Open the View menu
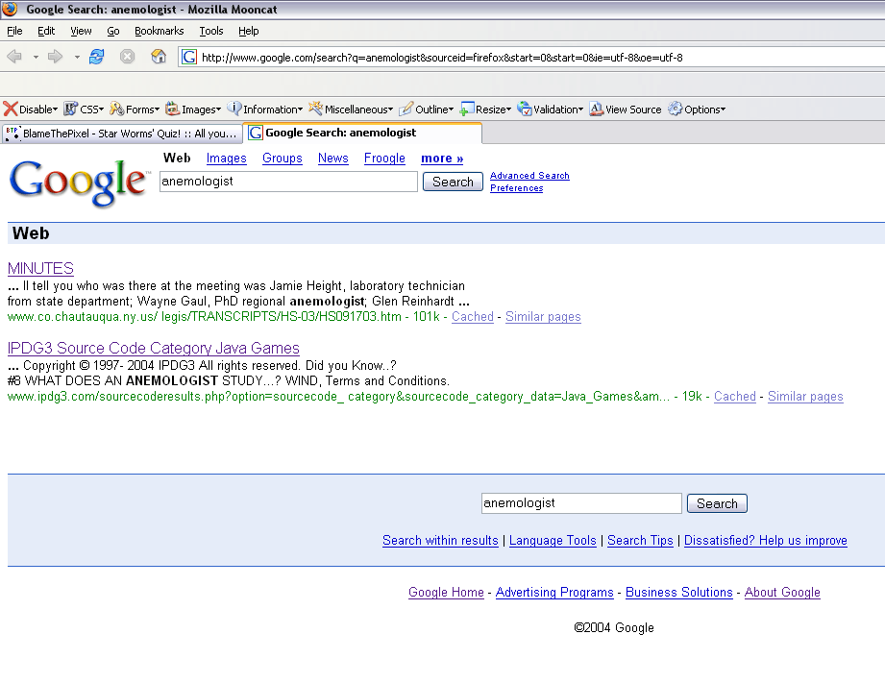The image size is (885, 683). [81, 31]
